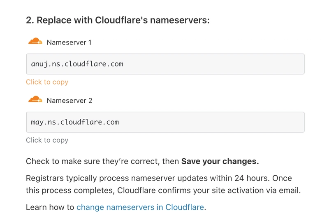The height and width of the screenshot is (221, 329).
Task: Click to copy under Nameserver 1
Action: 47,82
